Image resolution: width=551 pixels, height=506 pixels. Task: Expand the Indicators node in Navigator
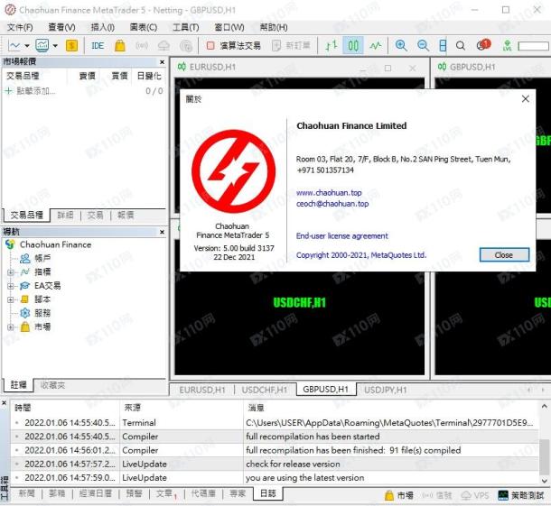click(x=11, y=272)
